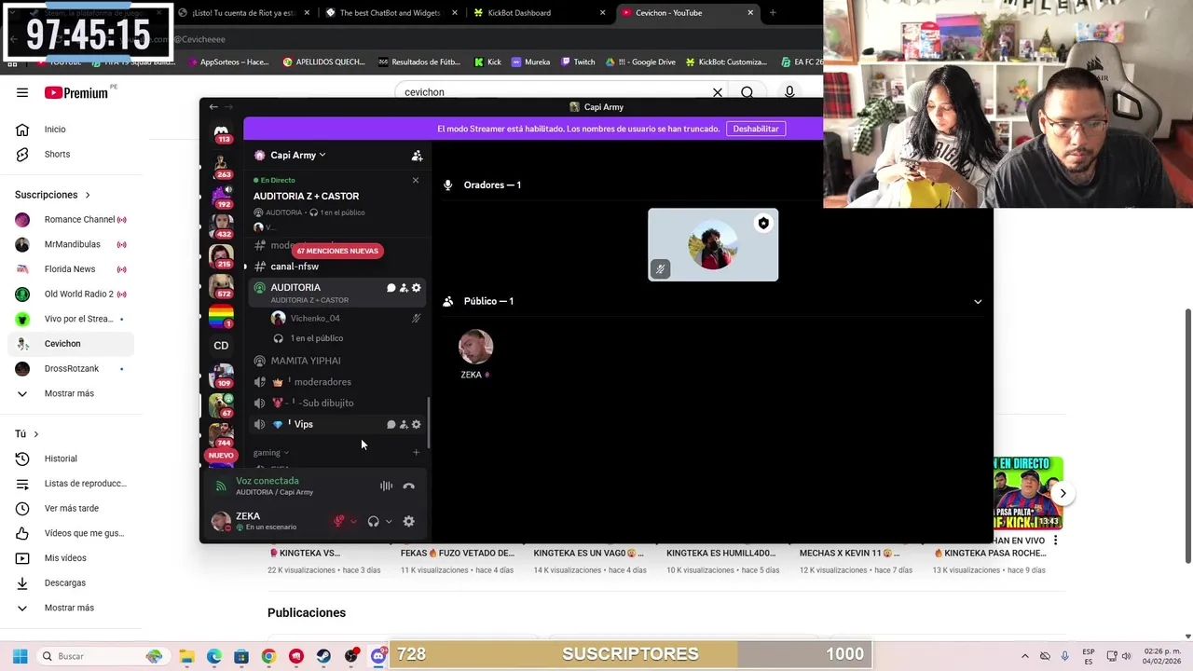Open microphone input options arrow
The height and width of the screenshot is (671, 1193).
tap(353, 522)
